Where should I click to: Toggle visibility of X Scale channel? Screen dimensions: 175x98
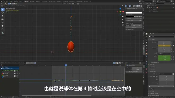3,74
